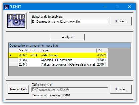Close the TrIDNET window
Viewport: 139px width, 105px height.
[129, 7]
